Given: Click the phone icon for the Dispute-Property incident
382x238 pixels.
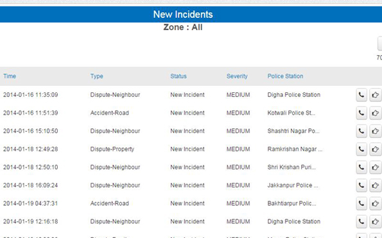Looking at the screenshot, I should click(x=361, y=149).
